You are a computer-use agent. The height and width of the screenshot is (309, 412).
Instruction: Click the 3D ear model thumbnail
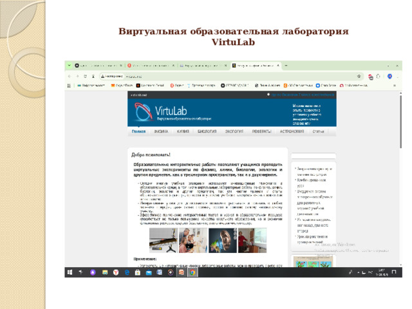223,240
